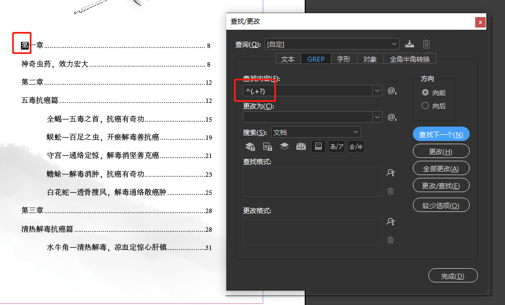Specify find format attributes icon
Viewport: 505px width, 305px height.
[x=391, y=172]
